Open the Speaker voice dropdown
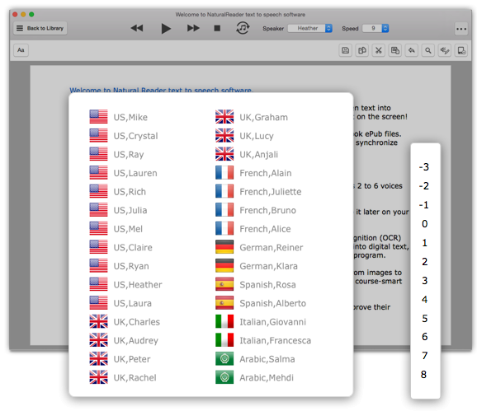Image resolution: width=477 pixels, height=411 pixels. point(310,28)
